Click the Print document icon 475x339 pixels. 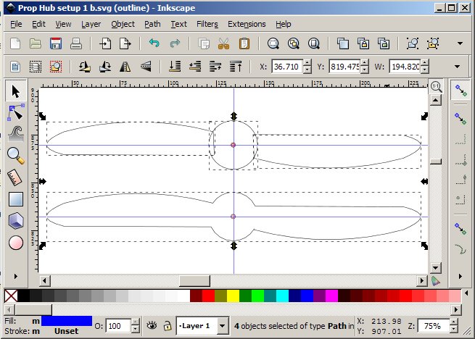click(75, 43)
